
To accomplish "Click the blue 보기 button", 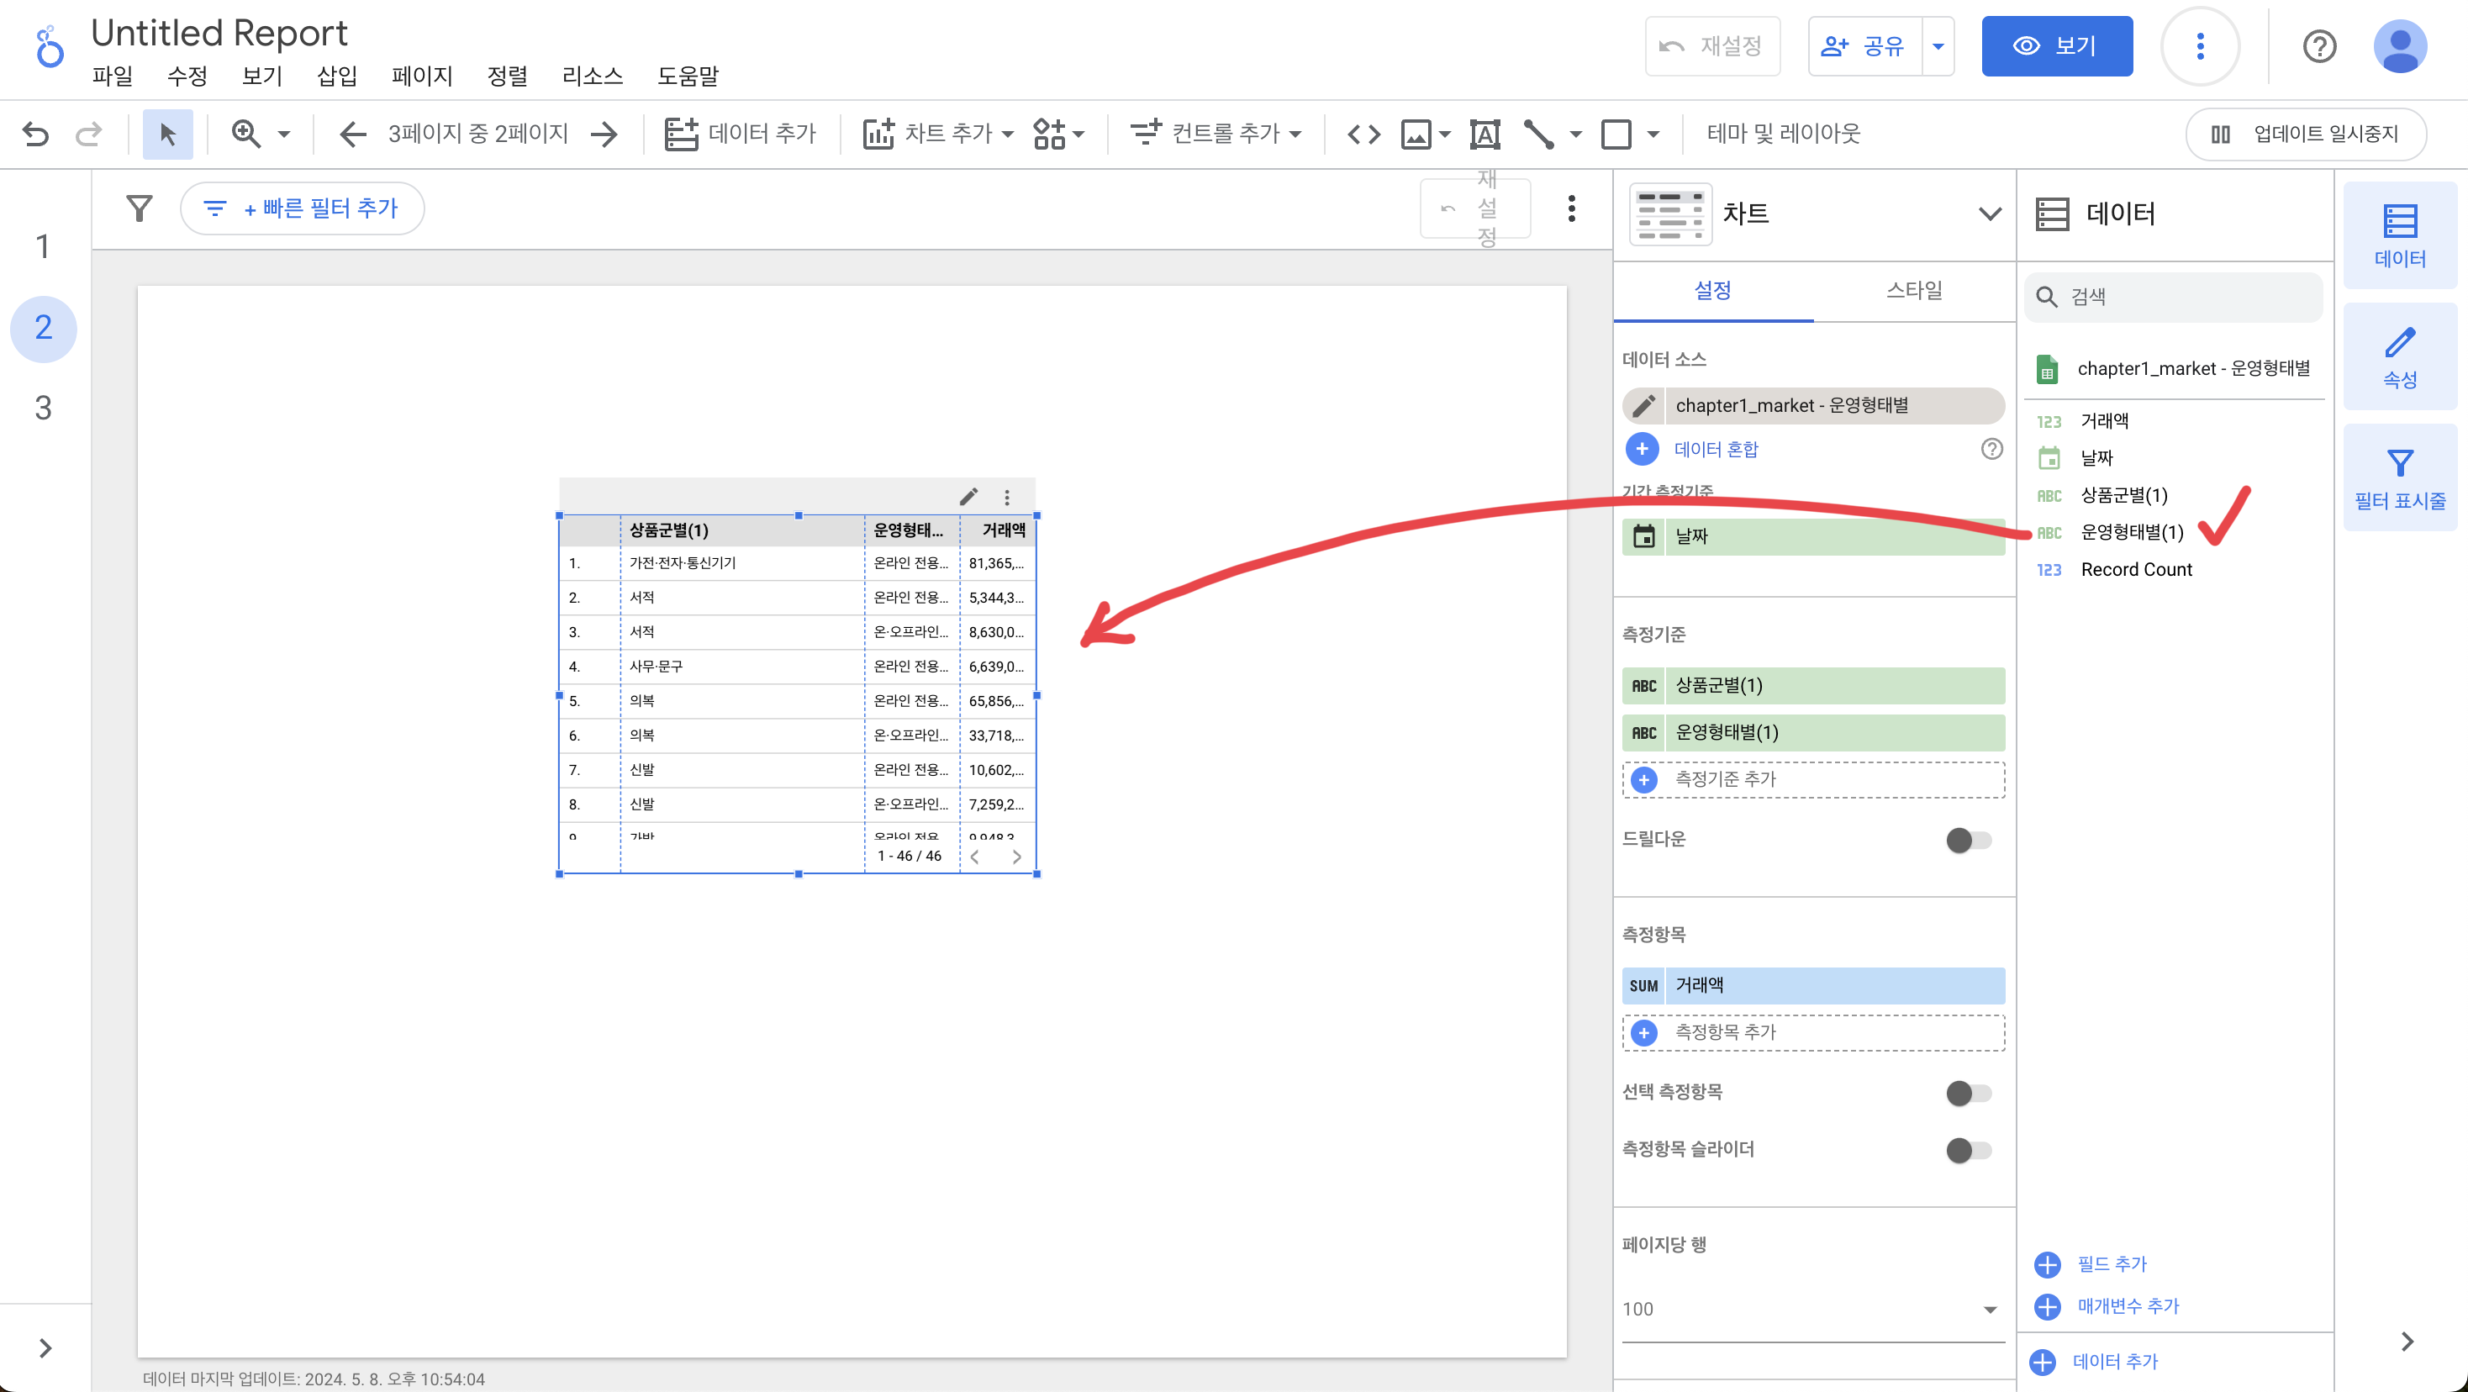I will pos(2056,45).
